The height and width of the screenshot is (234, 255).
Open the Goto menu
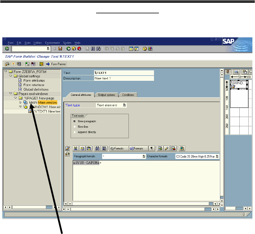27,43
